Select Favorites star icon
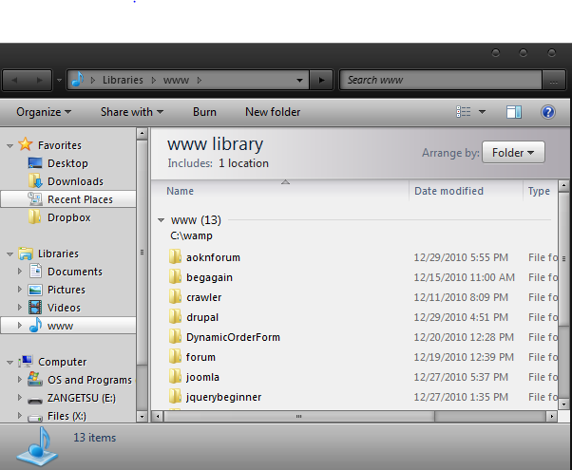This screenshot has height=470, width=572. point(25,144)
